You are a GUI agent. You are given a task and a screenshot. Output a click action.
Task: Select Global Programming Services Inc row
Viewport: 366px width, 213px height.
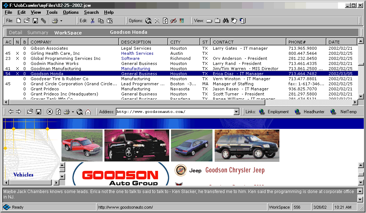point(180,58)
